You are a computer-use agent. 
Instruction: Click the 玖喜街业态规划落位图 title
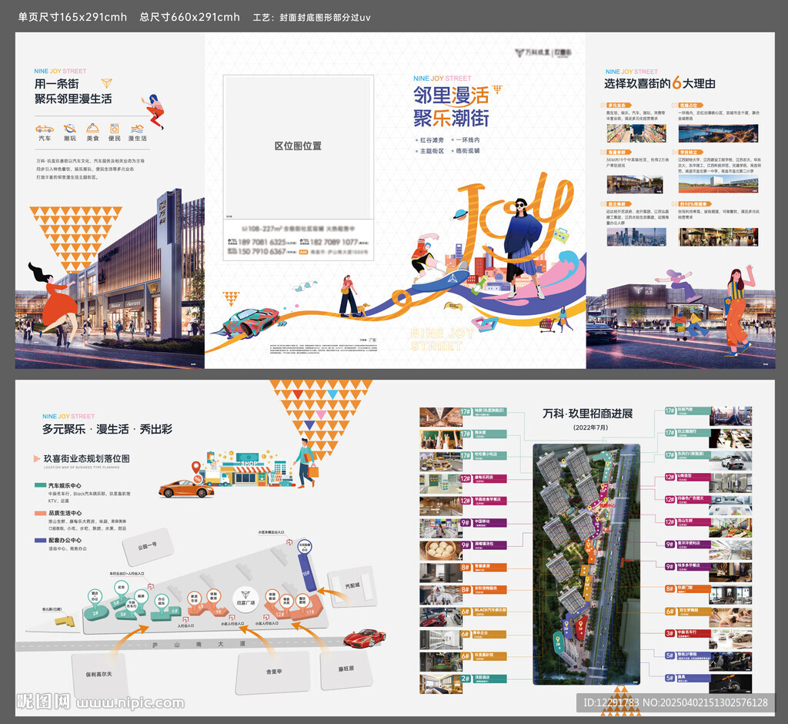point(86,458)
